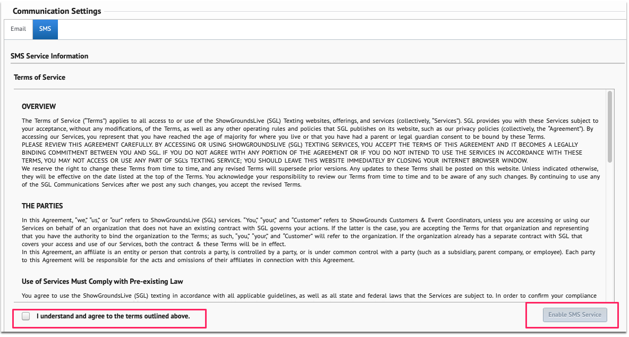Click 'Use of Services Must Comply with Pre-existing Law'

(x=103, y=282)
